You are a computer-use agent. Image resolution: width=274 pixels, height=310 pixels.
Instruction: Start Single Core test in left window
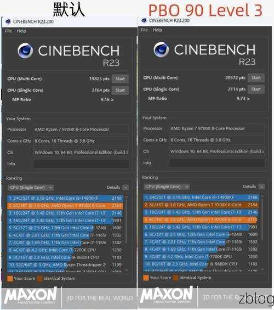[x=120, y=90]
